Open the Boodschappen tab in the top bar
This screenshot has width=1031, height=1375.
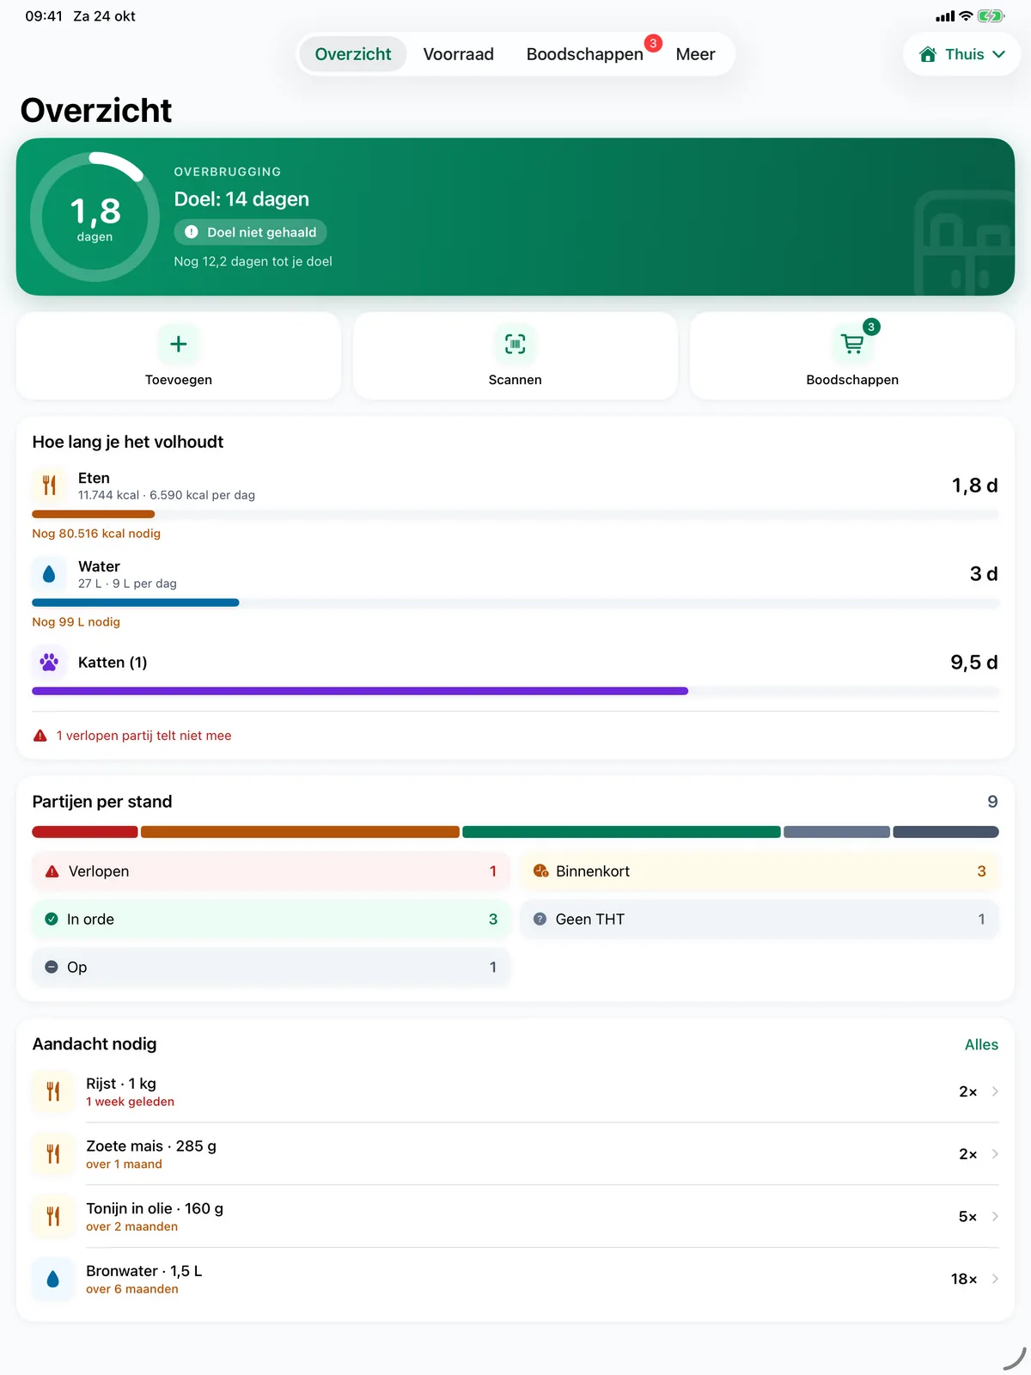[x=585, y=54]
